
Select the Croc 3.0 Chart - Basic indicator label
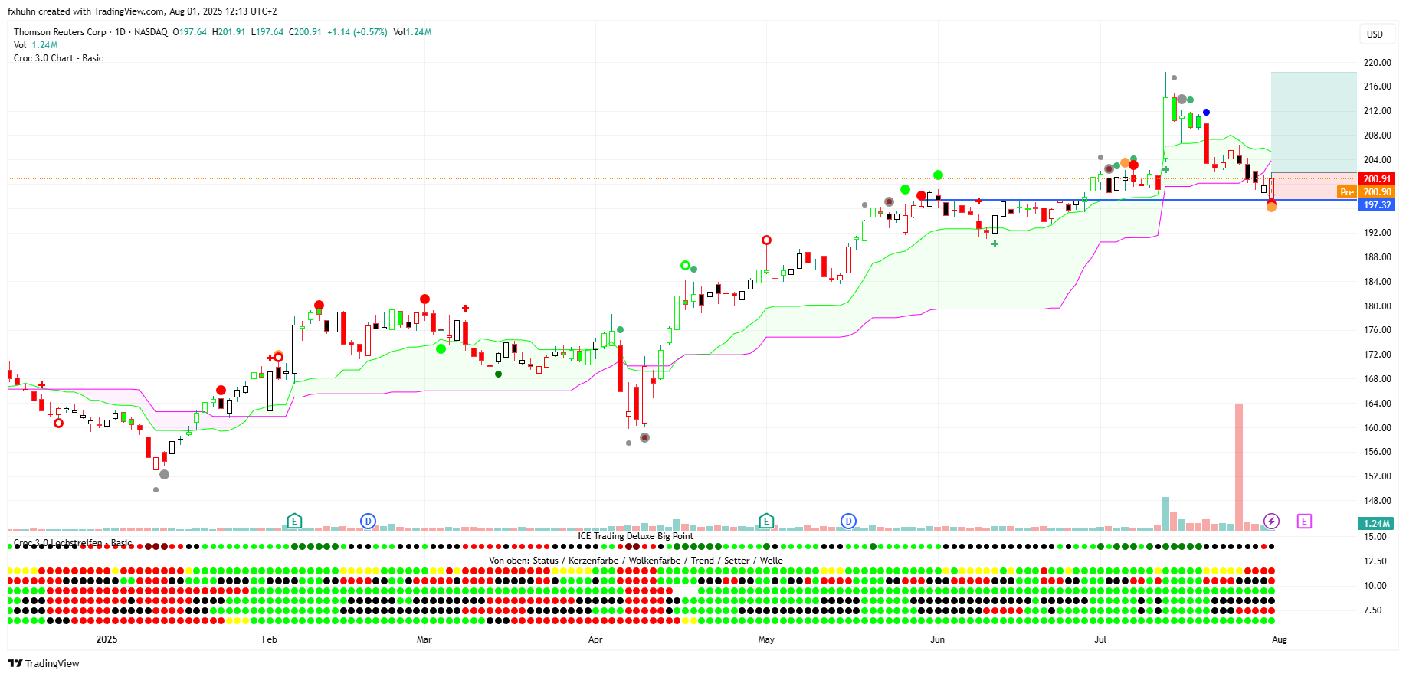click(x=58, y=58)
